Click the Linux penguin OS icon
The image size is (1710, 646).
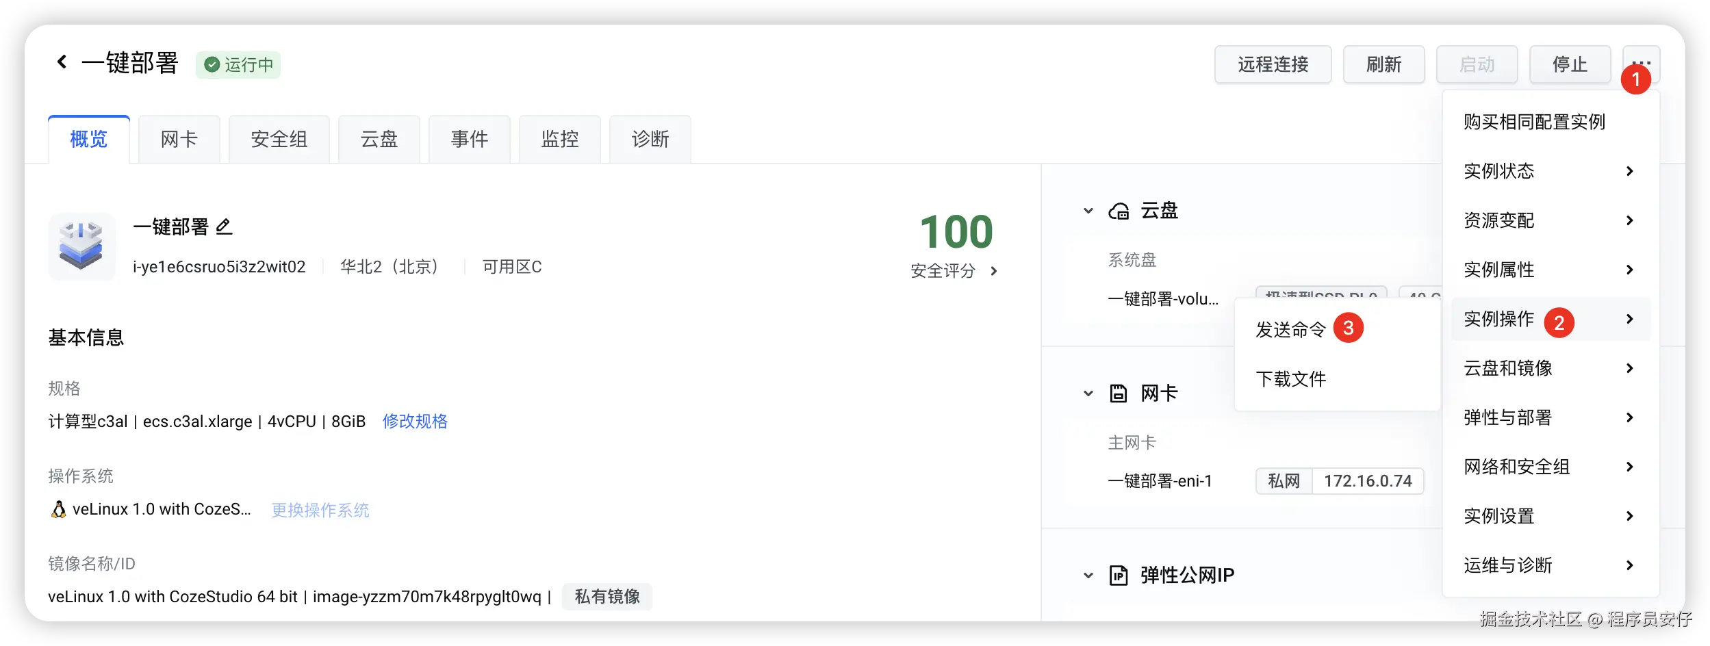pyautogui.click(x=59, y=509)
